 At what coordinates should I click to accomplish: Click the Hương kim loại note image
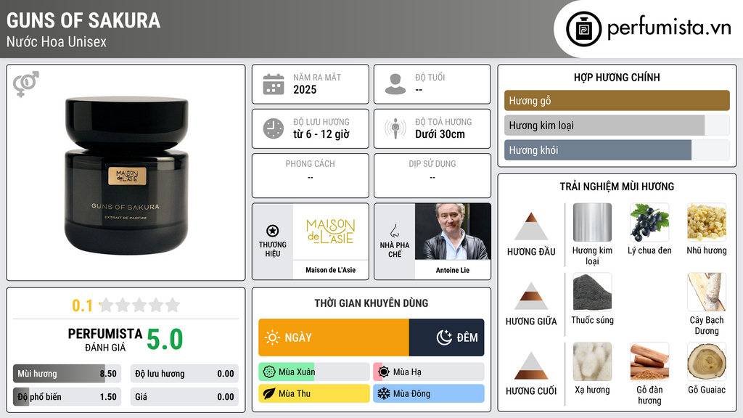592,223
